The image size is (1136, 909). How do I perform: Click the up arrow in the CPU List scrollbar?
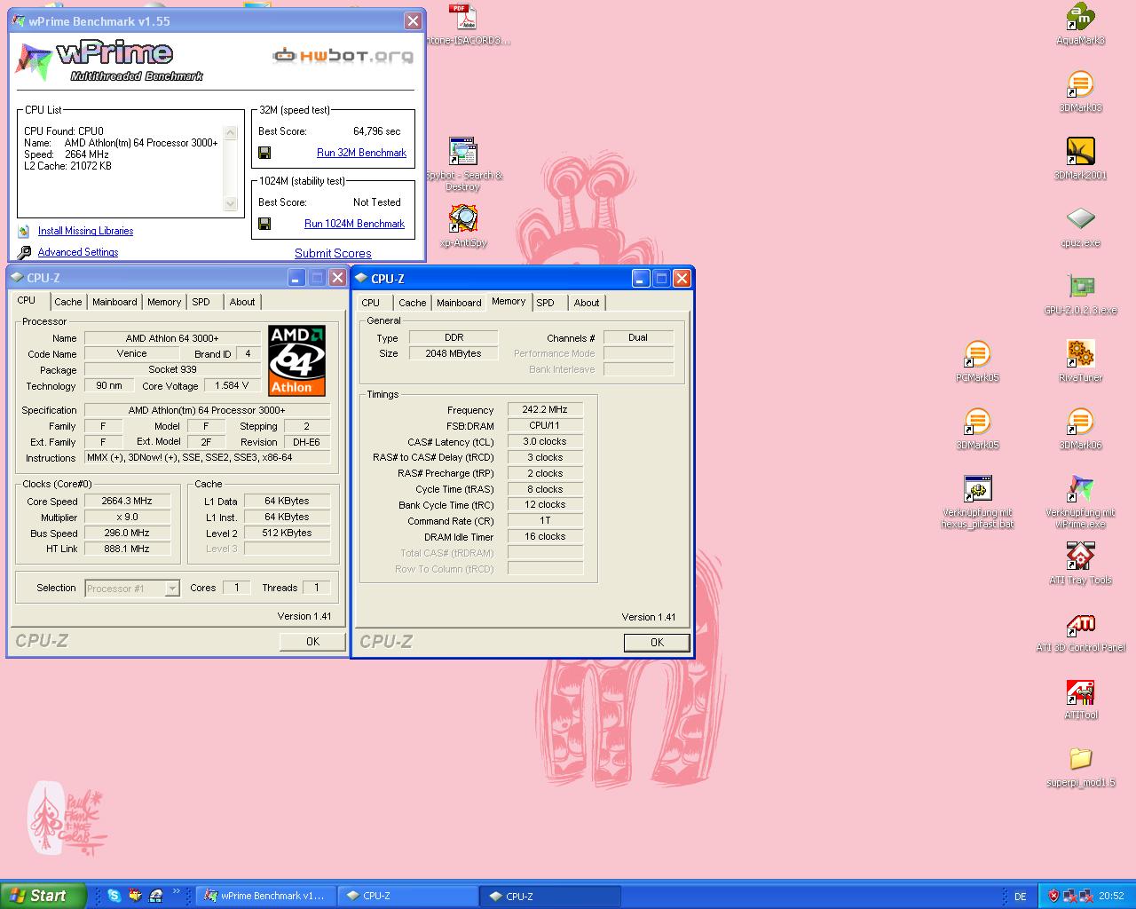coord(231,133)
